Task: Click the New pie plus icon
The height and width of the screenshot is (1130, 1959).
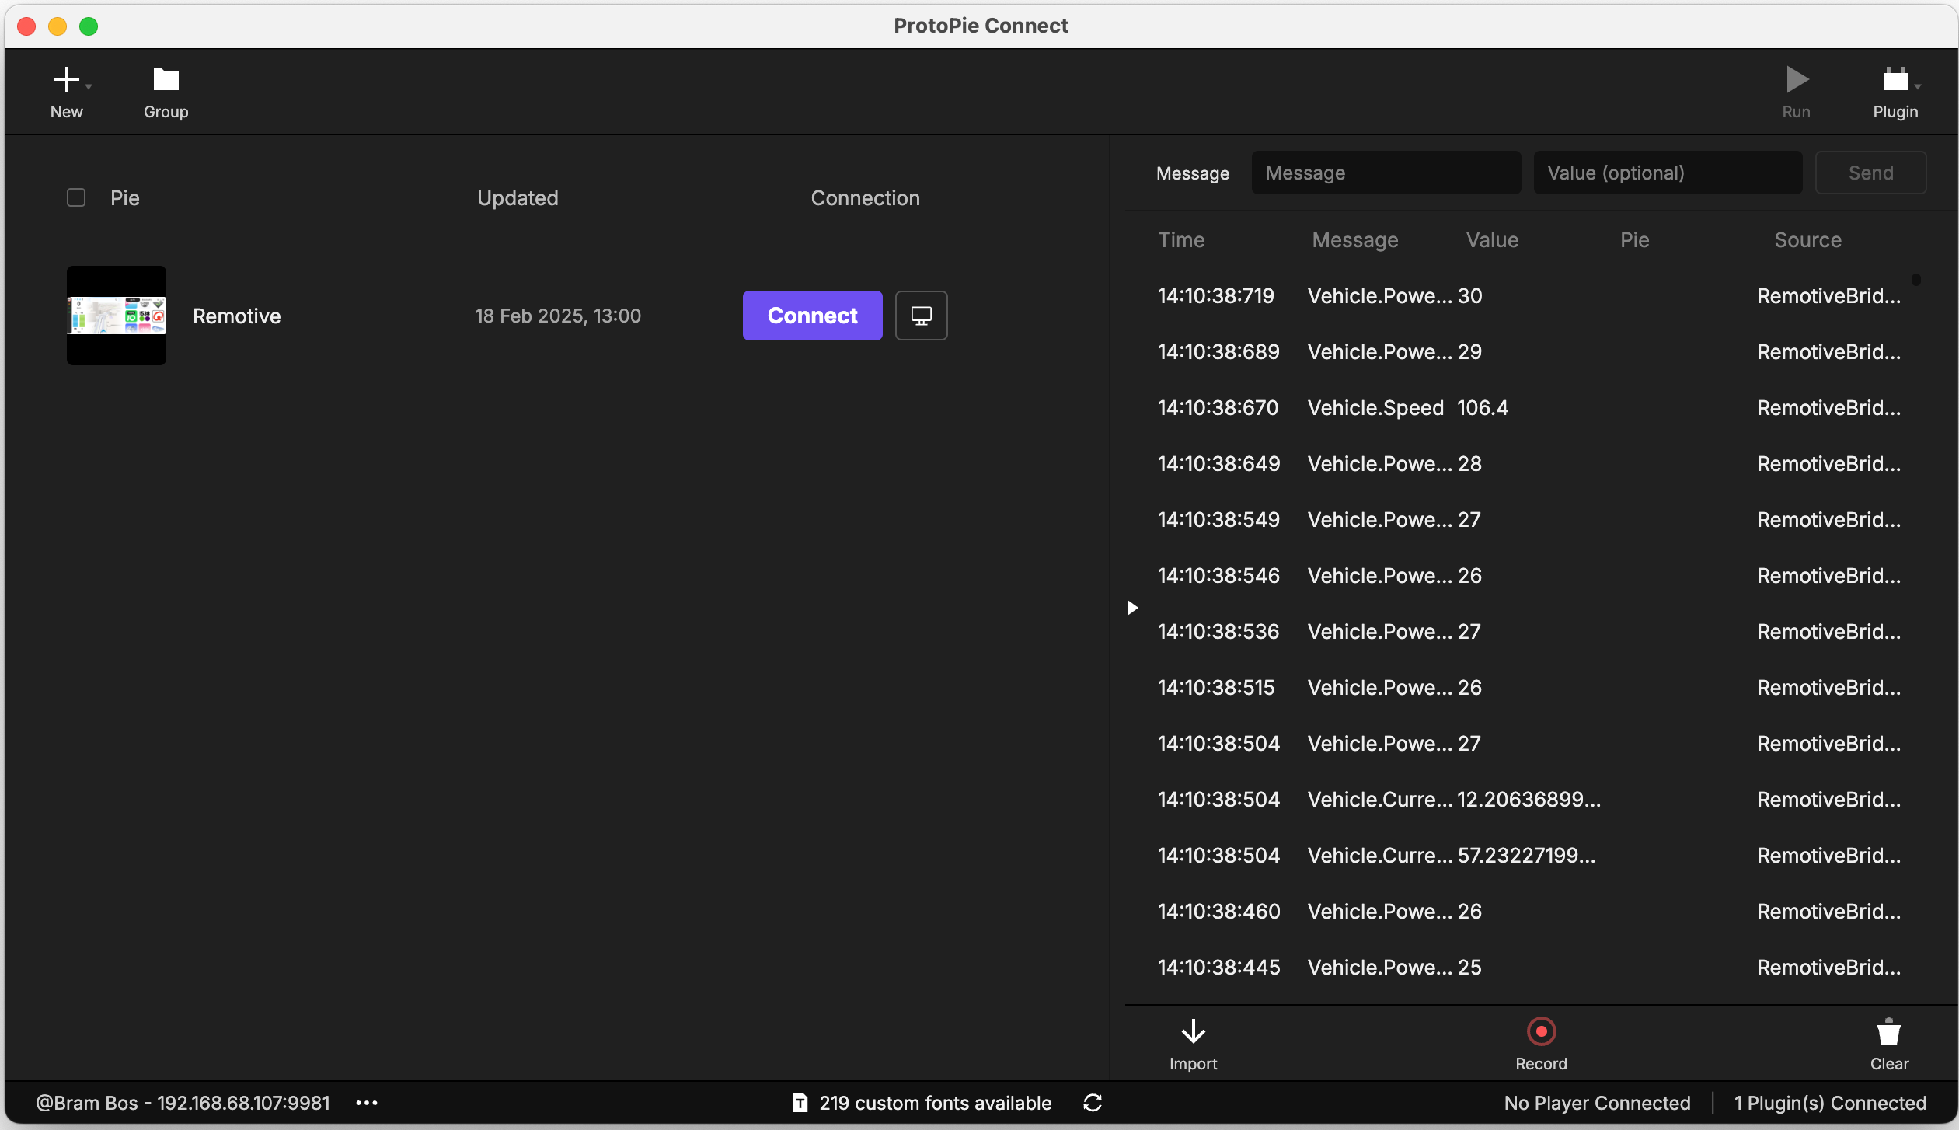Action: pos(66,79)
